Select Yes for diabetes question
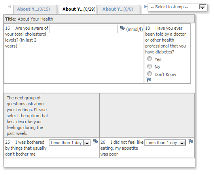Screen dimensions: 214x175 (150, 59)
